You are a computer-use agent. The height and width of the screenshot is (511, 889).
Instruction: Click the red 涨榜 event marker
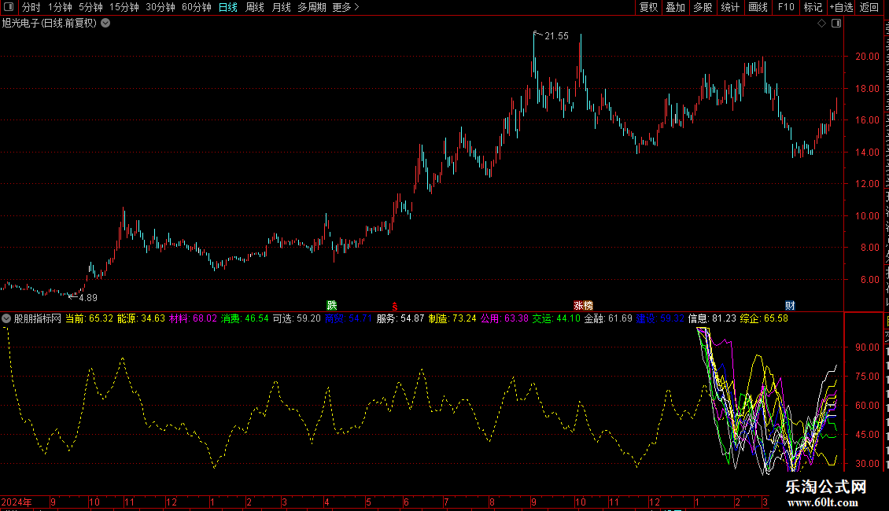[583, 306]
